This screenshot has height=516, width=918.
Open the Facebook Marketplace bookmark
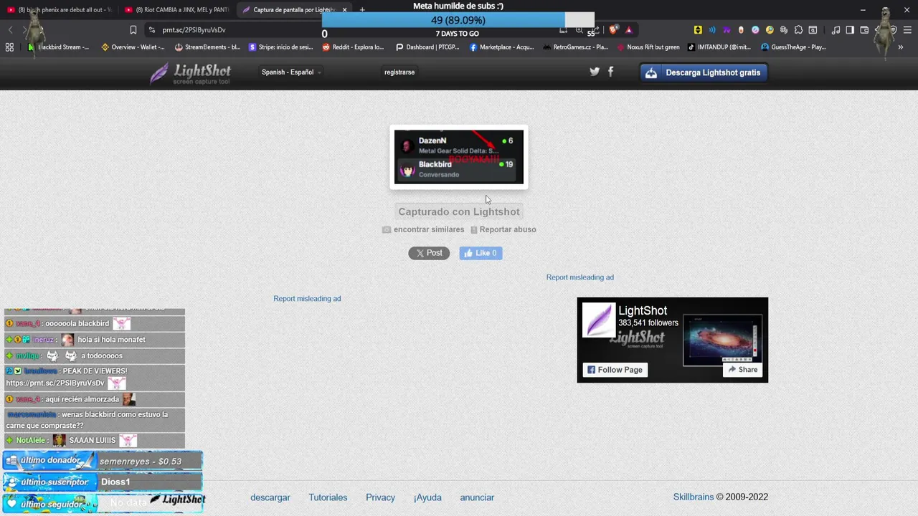(501, 47)
